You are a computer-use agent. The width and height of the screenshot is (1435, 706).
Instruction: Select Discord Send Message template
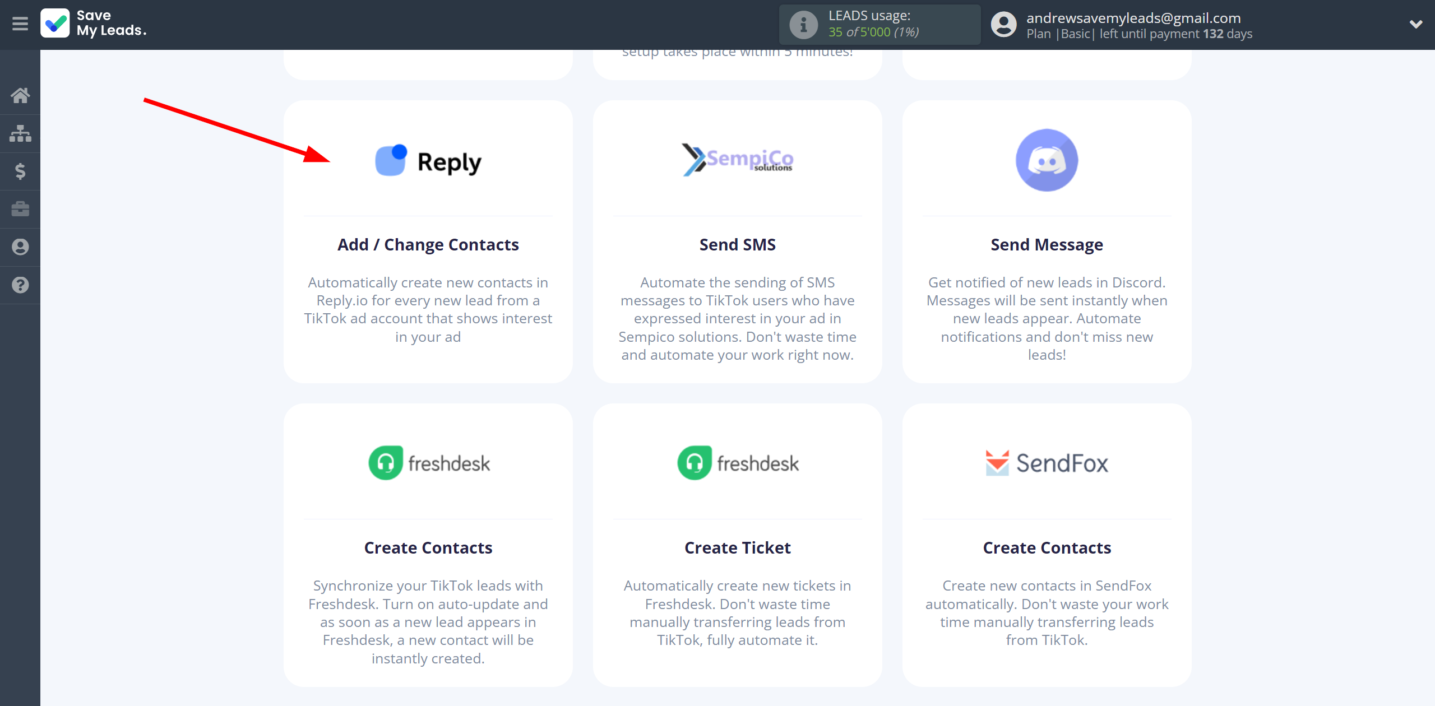click(x=1047, y=244)
